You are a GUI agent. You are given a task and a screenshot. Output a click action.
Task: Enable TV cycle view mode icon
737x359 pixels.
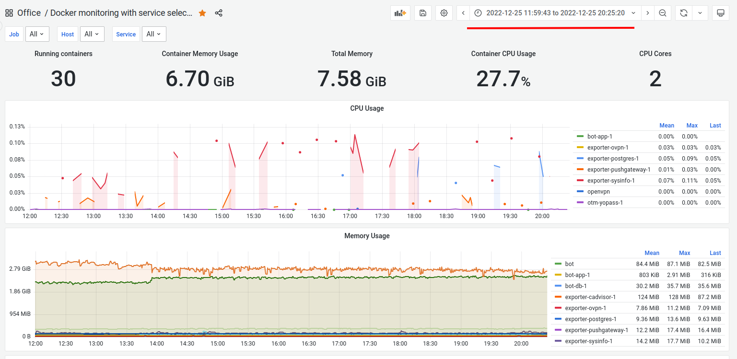[x=721, y=13]
